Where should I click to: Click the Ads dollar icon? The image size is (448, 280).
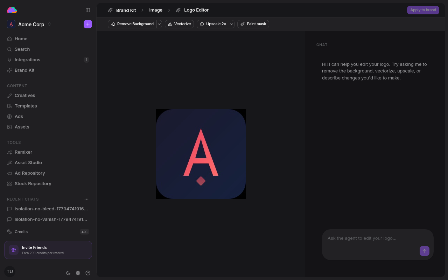[x=9, y=116]
